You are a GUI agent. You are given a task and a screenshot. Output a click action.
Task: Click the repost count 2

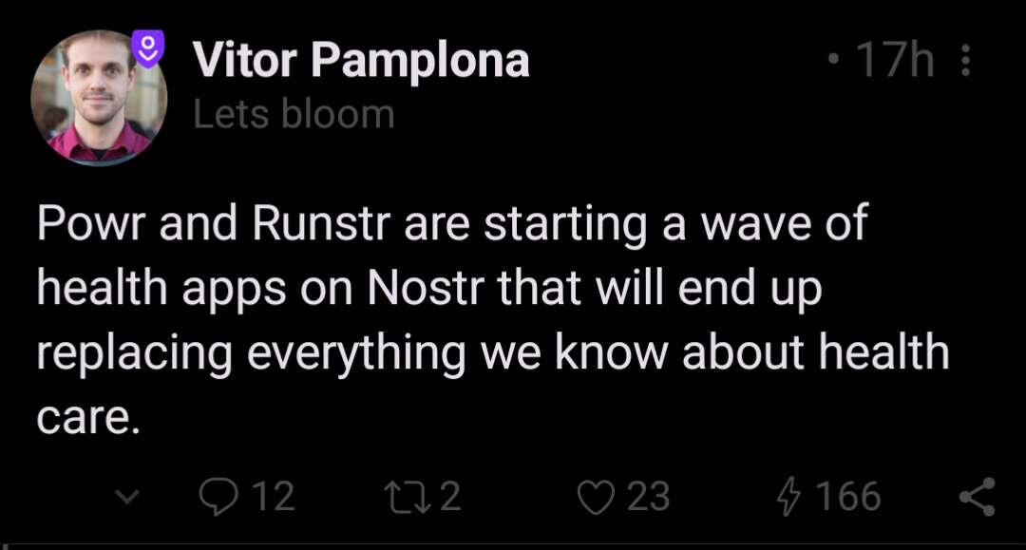(x=450, y=497)
